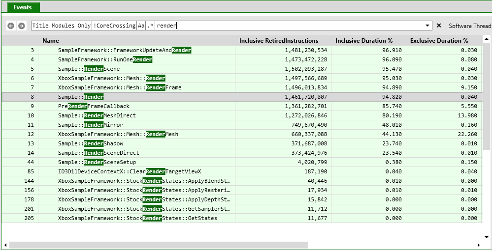Sort by Inclusive Duration % column

[x=364, y=41]
